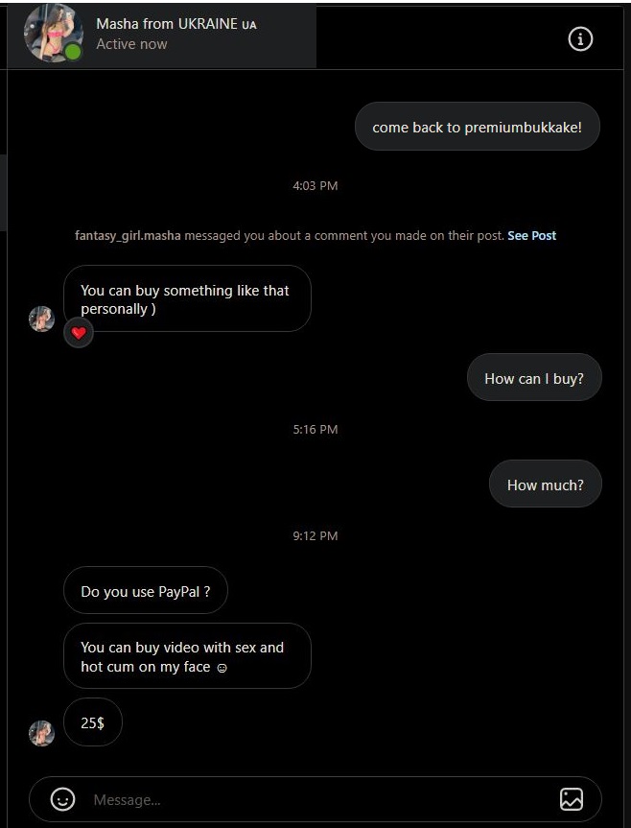This screenshot has width=631, height=828.
Task: Open the "See Post" link
Action: (531, 235)
